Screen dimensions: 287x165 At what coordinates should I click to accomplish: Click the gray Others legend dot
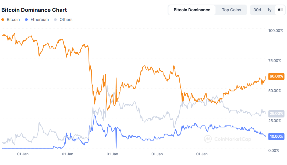pos(56,20)
